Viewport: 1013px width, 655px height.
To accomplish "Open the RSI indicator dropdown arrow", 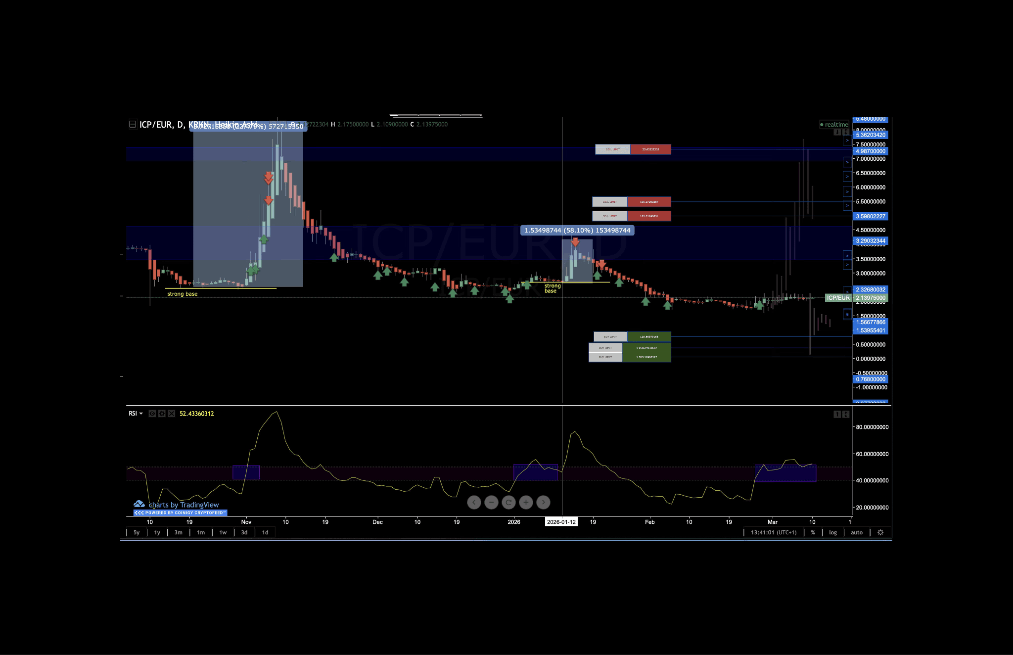I will coord(141,414).
